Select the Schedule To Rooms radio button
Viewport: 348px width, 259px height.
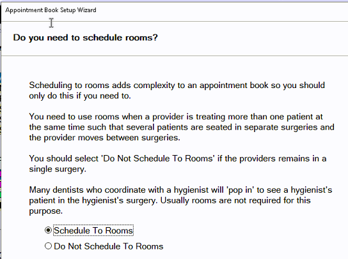(48, 230)
